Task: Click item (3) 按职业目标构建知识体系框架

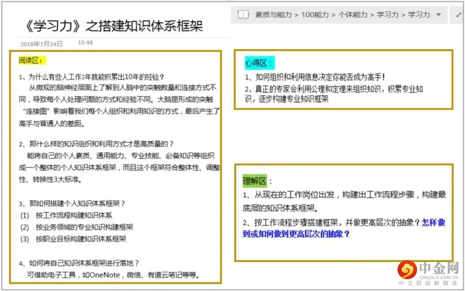Action: coord(73,239)
